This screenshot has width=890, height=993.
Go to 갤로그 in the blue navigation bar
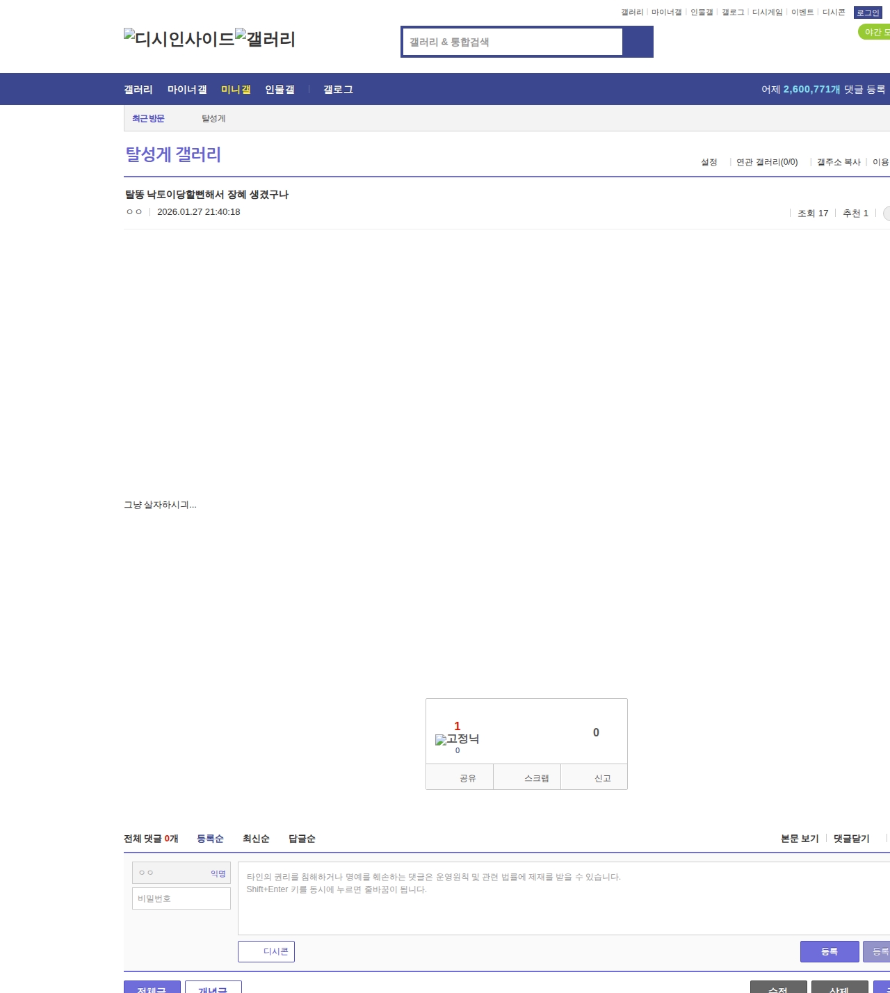(x=338, y=90)
